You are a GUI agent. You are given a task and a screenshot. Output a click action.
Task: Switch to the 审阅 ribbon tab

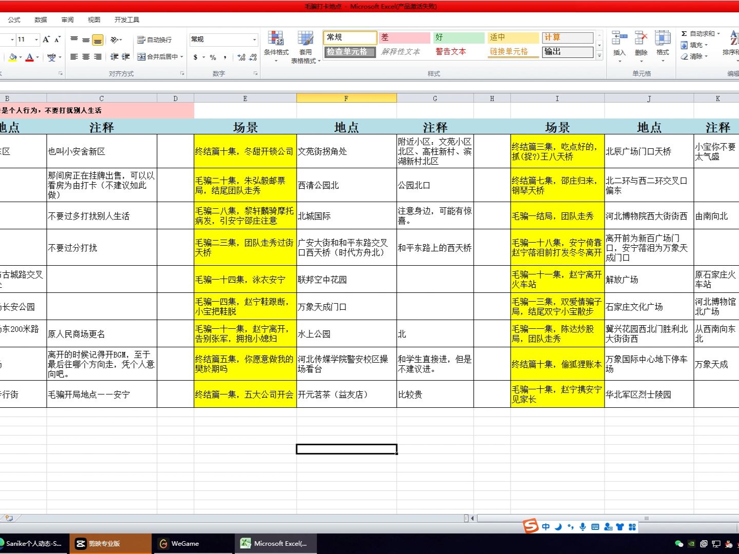tap(68, 19)
